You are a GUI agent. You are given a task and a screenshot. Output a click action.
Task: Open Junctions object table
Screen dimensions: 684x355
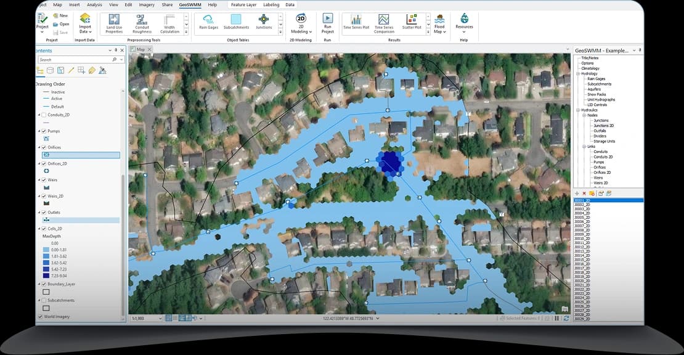pos(264,22)
